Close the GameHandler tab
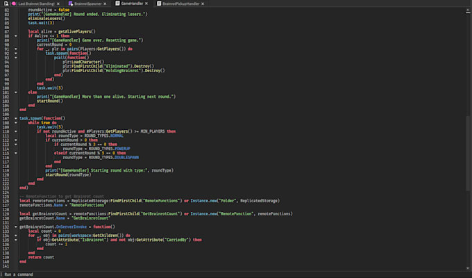This screenshot has height=278, width=472. [146, 3]
